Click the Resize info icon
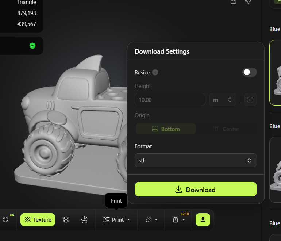Viewport: 281px width, 241px height. (x=155, y=72)
